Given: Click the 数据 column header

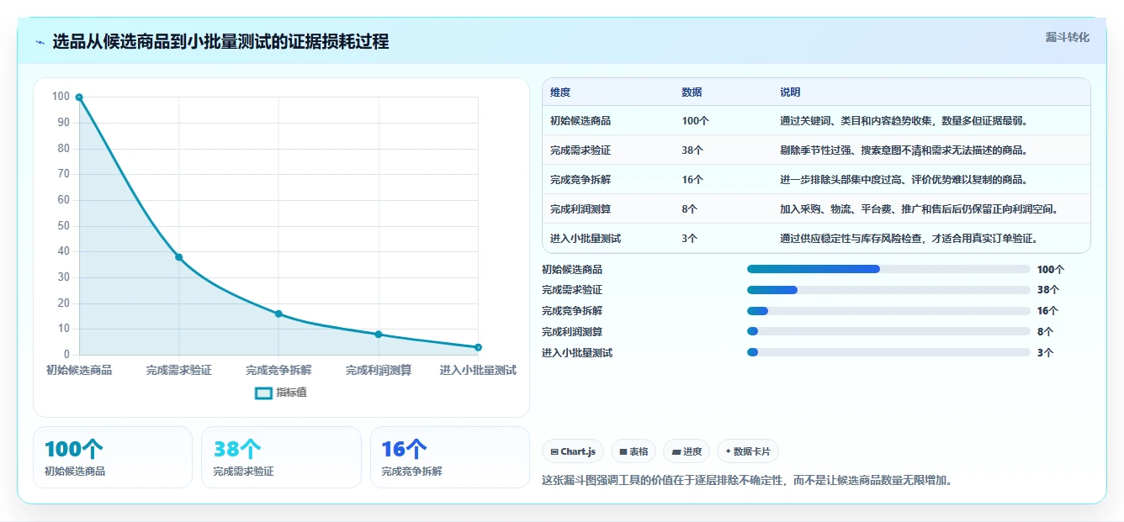Looking at the screenshot, I should pos(692,92).
